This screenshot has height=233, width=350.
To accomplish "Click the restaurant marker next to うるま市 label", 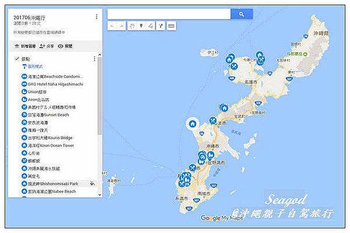I will 213,121.
